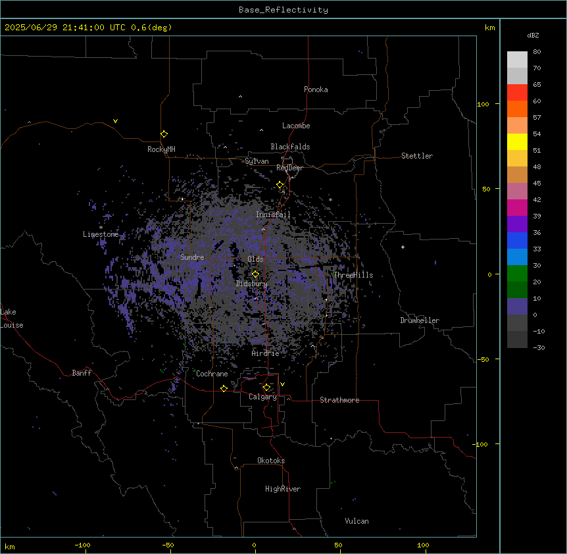Select the magenta swatch in dBZ legend
567x554 pixels.
[517, 207]
